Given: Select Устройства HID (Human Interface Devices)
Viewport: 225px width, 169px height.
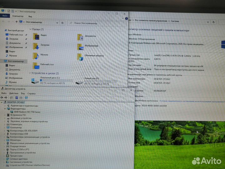Looking at the screenshot, I should tap(30, 165).
